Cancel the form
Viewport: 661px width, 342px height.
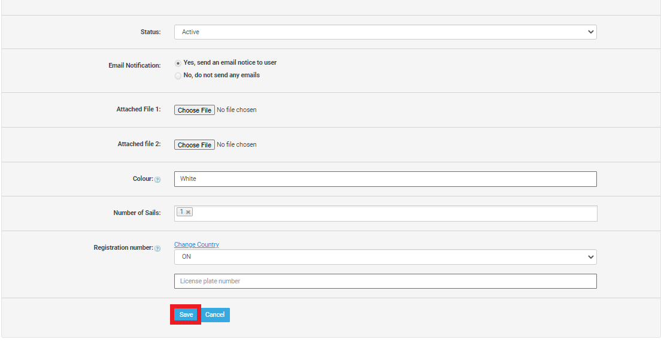click(x=214, y=314)
